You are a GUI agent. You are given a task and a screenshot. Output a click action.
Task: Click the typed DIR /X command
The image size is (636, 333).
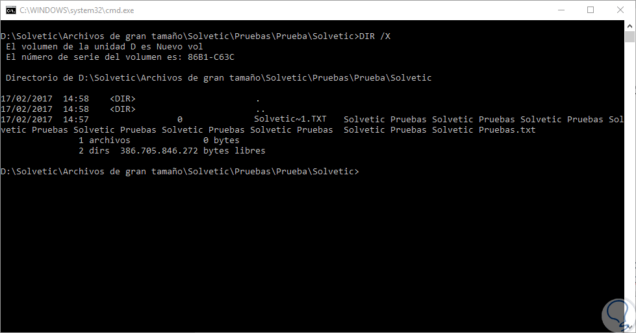tap(375, 36)
